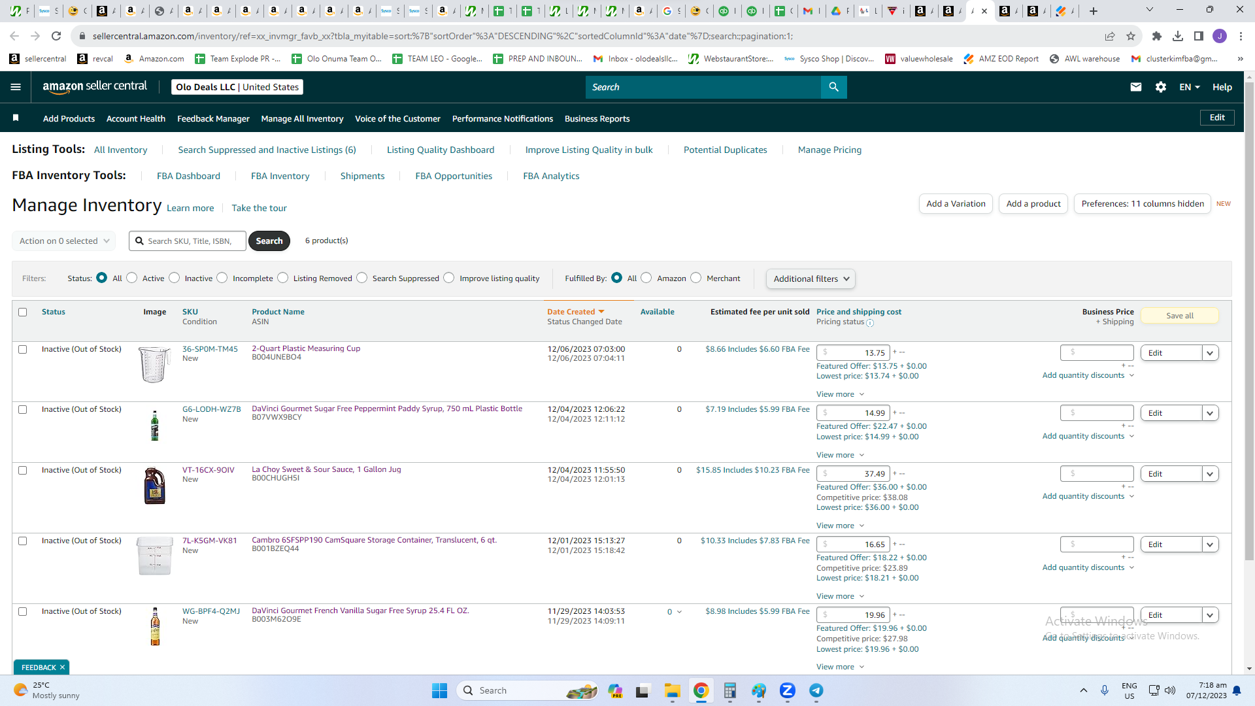Open Performance Notifications
The width and height of the screenshot is (1255, 706).
(x=503, y=118)
